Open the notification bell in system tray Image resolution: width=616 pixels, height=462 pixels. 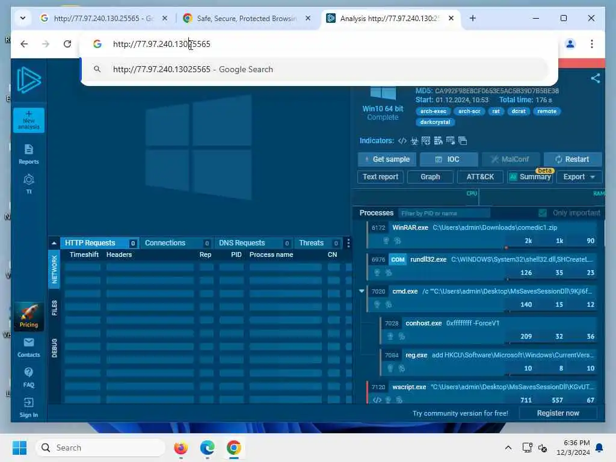pyautogui.click(x=599, y=448)
